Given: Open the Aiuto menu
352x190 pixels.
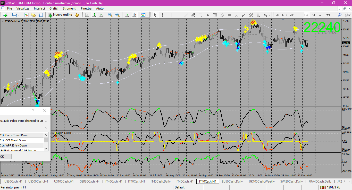Looking at the screenshot, I should coord(100,8).
